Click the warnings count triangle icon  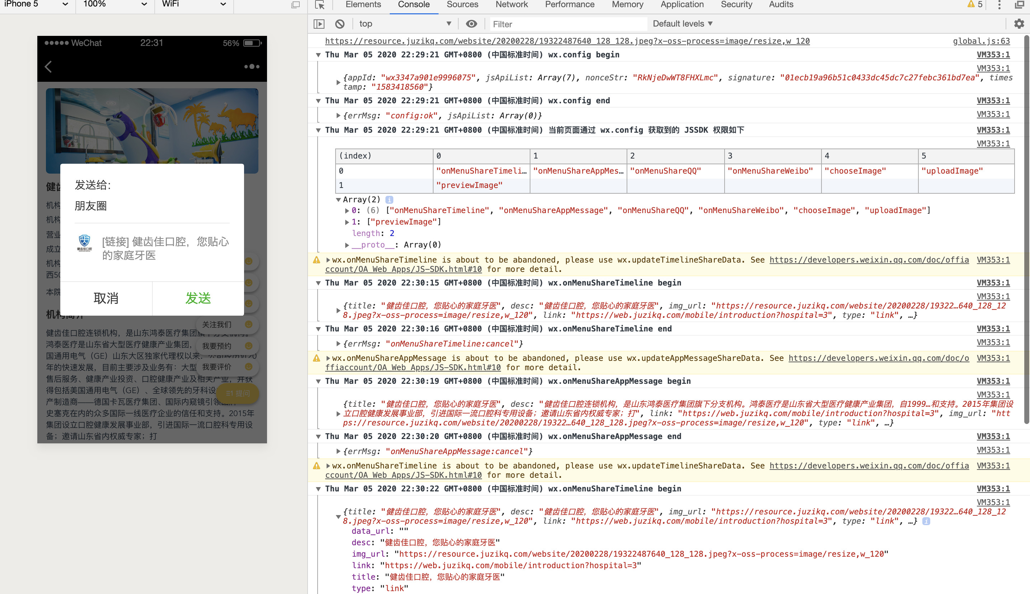(x=970, y=5)
